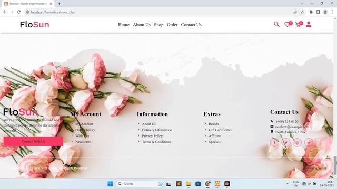Viewport: 337px width, 189px height.
Task: Open the search magnifier in the site header
Action: (x=276, y=24)
